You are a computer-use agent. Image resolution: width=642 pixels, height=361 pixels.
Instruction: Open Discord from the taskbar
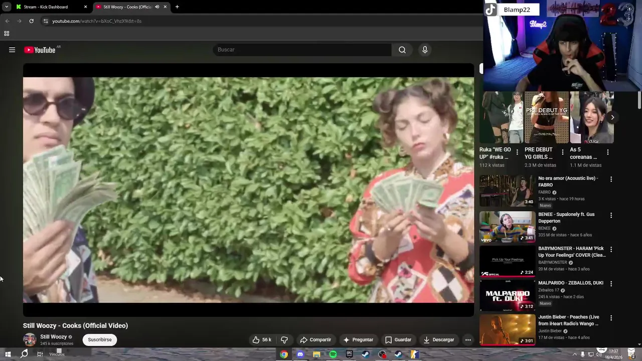coord(300,354)
